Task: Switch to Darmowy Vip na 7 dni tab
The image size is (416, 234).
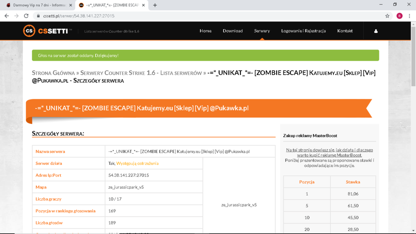Action: click(x=37, y=5)
